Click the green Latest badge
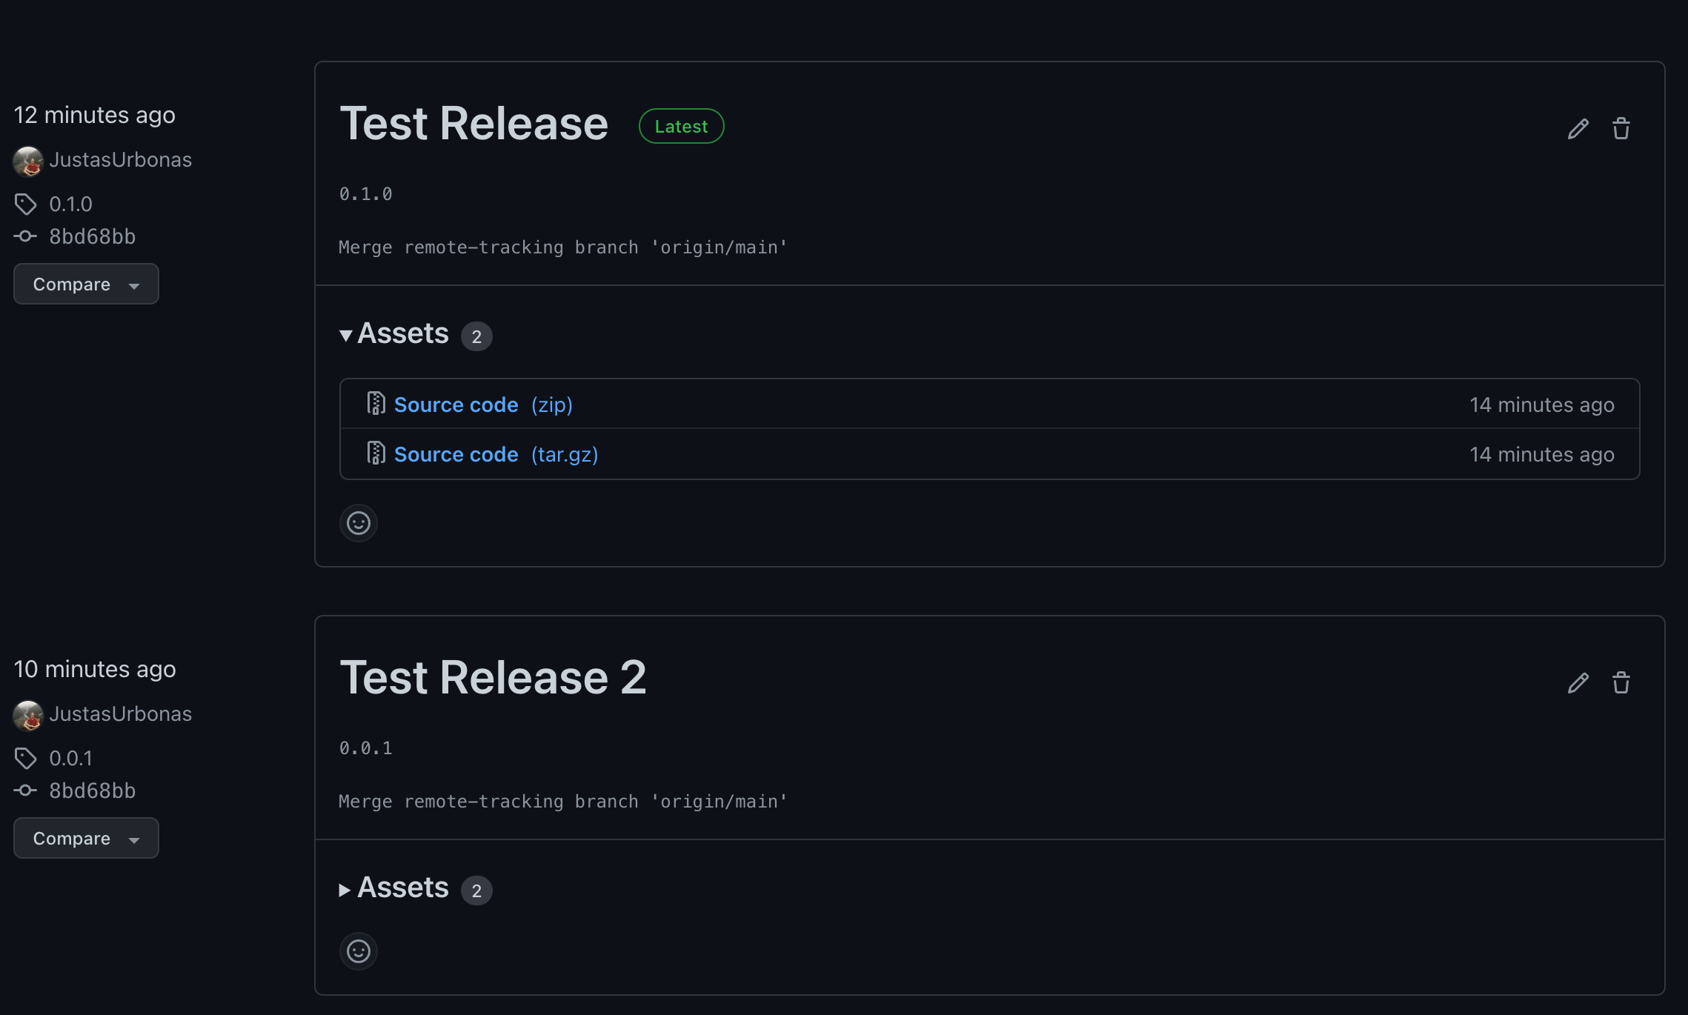1688x1015 pixels. pos(681,127)
